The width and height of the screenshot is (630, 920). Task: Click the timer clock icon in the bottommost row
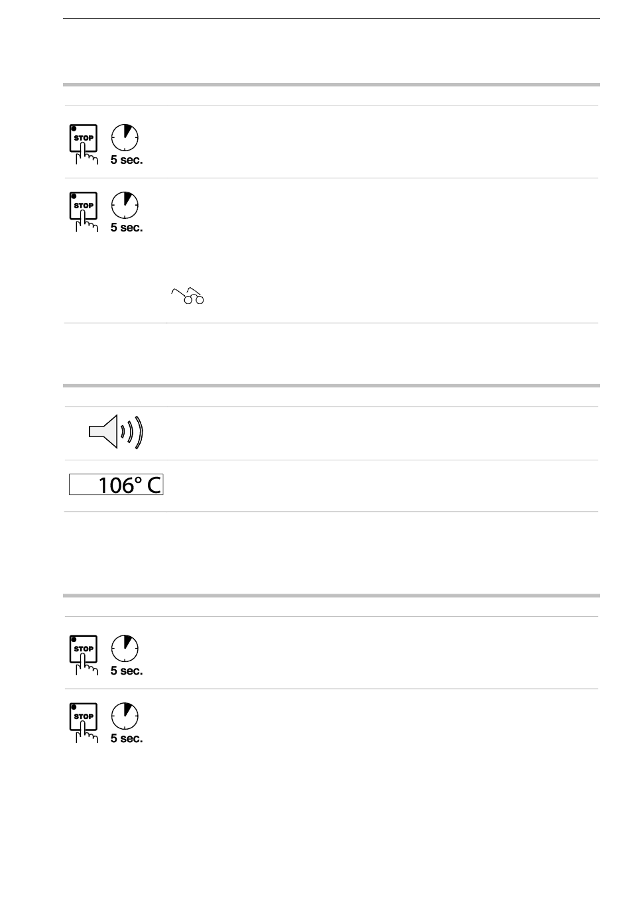coord(125,716)
